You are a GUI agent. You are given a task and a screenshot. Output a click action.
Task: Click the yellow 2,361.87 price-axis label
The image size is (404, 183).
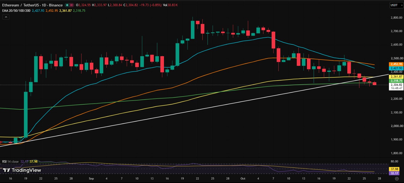(396, 77)
